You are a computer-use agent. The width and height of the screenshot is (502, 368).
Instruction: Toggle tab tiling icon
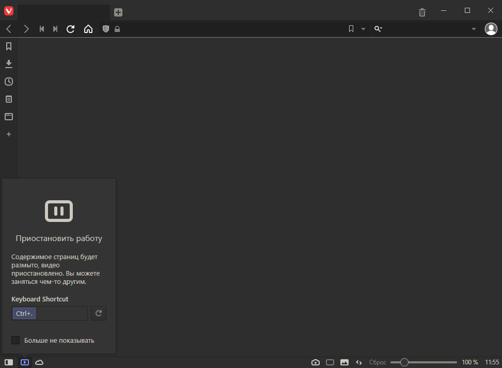coord(330,362)
